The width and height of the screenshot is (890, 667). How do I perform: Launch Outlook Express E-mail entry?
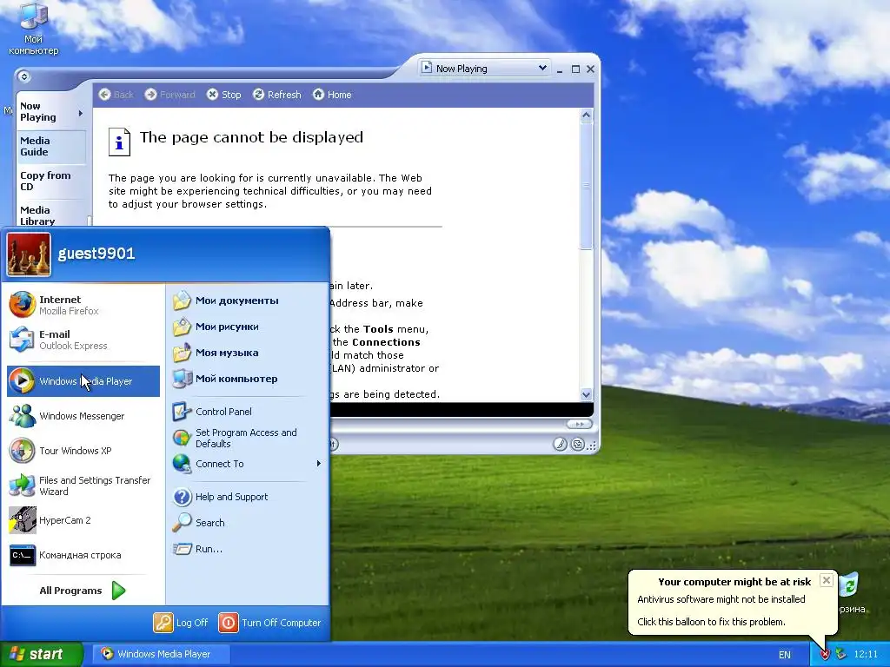(x=83, y=340)
